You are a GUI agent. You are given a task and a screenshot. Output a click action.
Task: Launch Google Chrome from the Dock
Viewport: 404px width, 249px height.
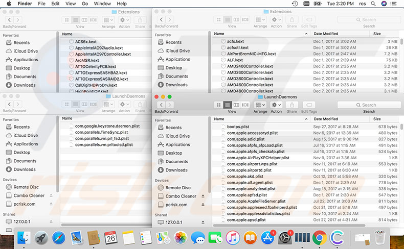coord(320,238)
